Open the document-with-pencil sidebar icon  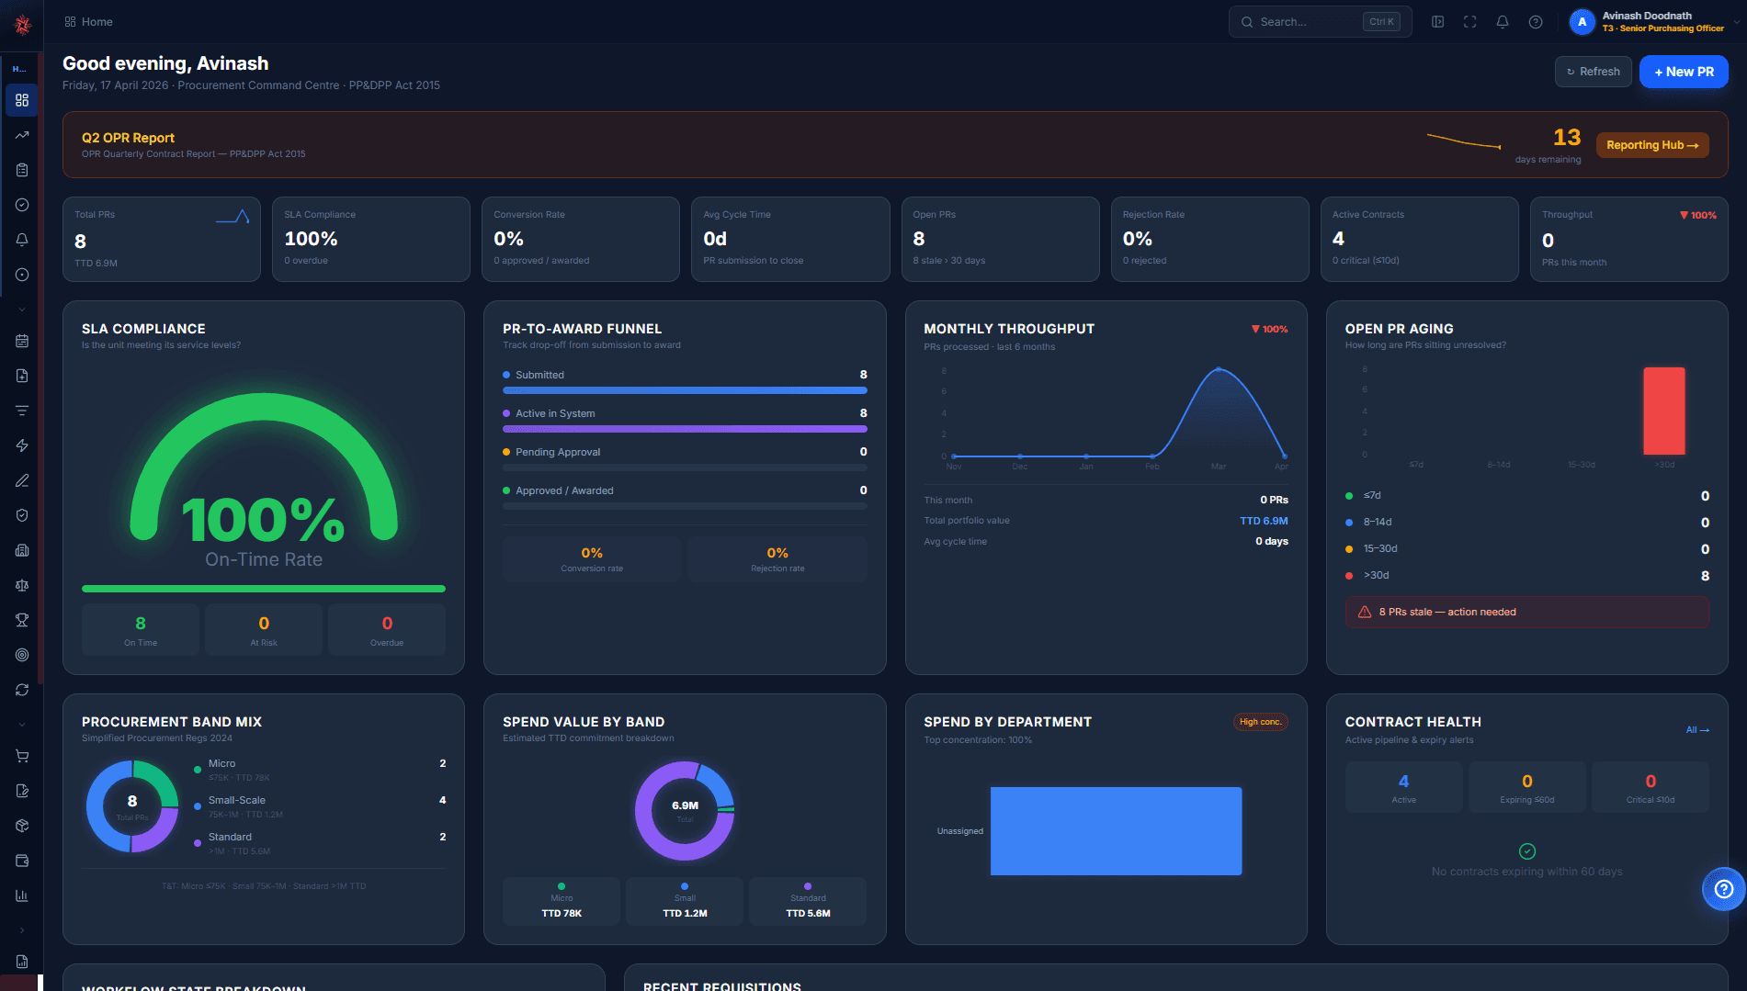pyautogui.click(x=22, y=791)
